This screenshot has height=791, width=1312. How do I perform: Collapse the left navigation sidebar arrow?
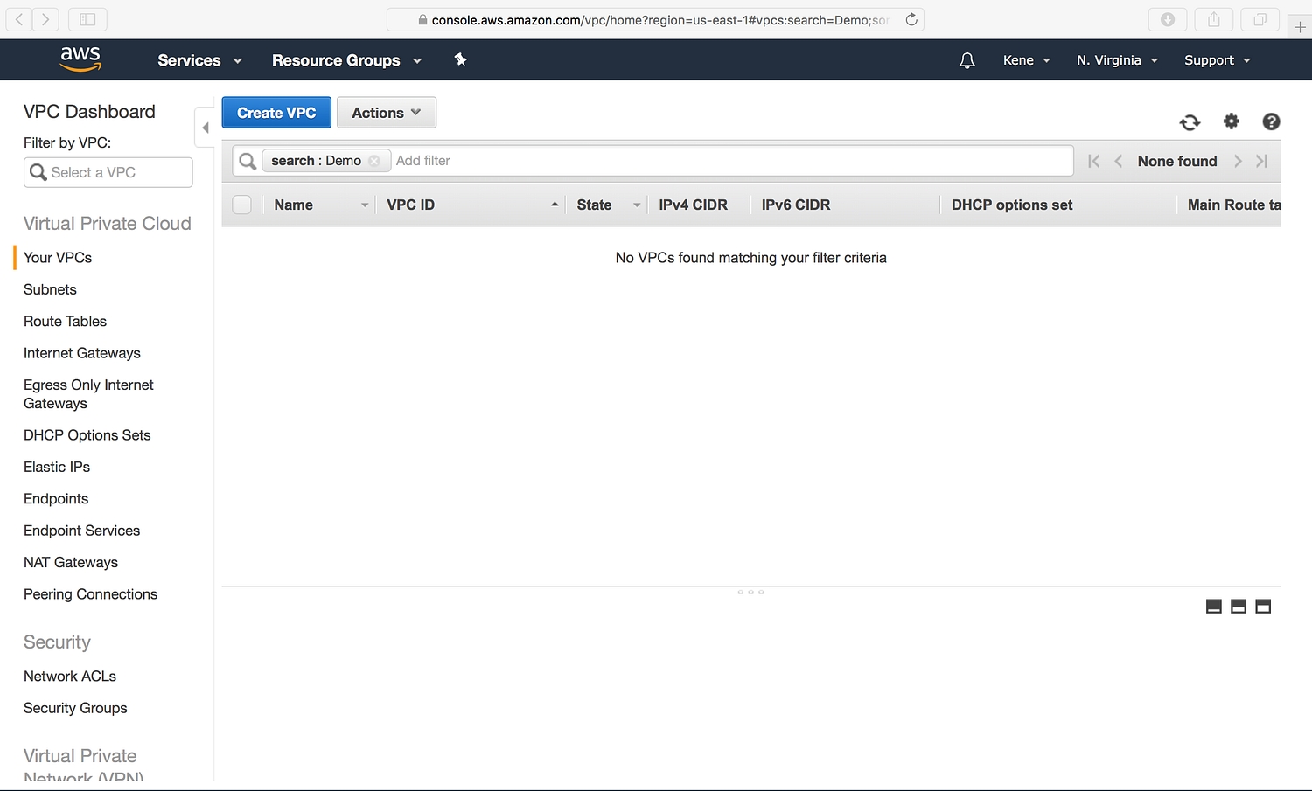pyautogui.click(x=205, y=128)
